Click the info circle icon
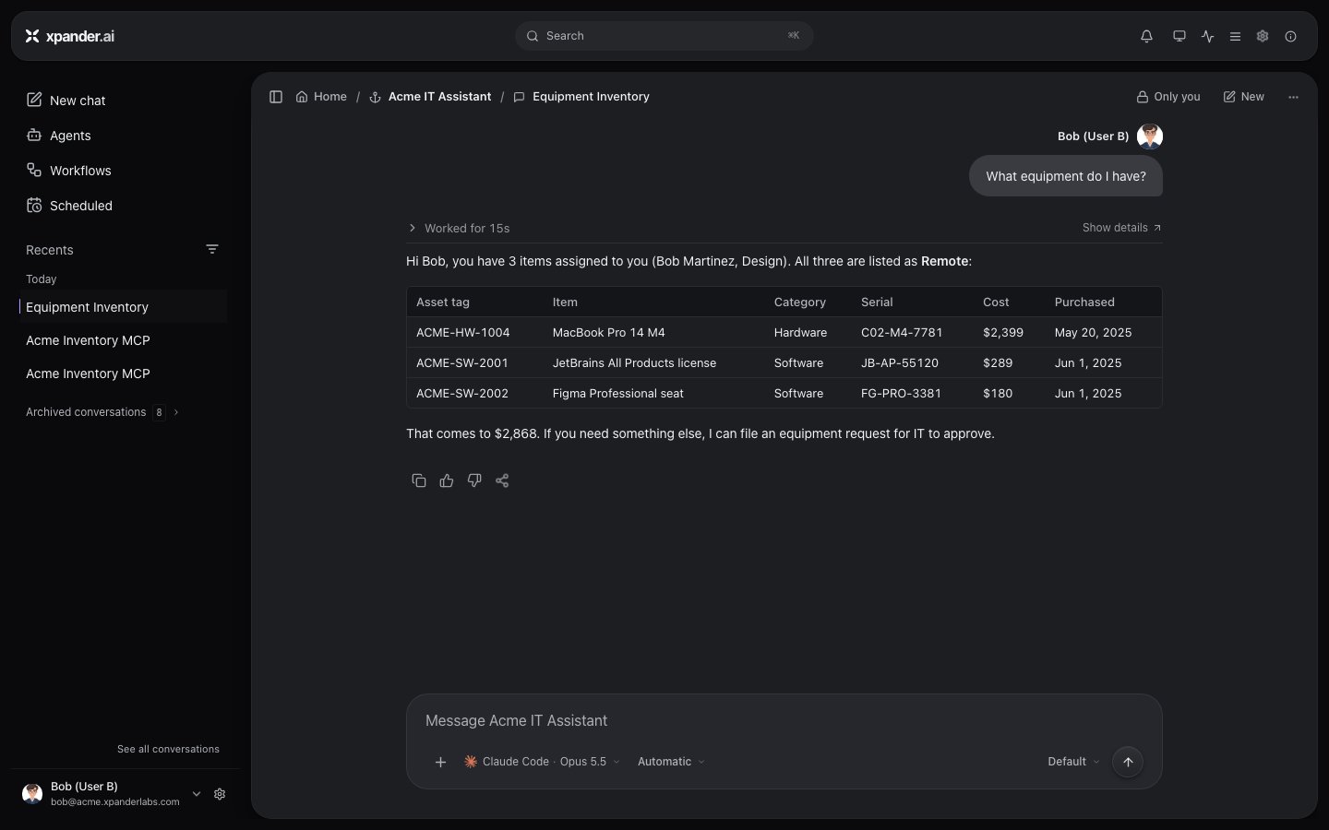This screenshot has width=1329, height=830. (1290, 36)
